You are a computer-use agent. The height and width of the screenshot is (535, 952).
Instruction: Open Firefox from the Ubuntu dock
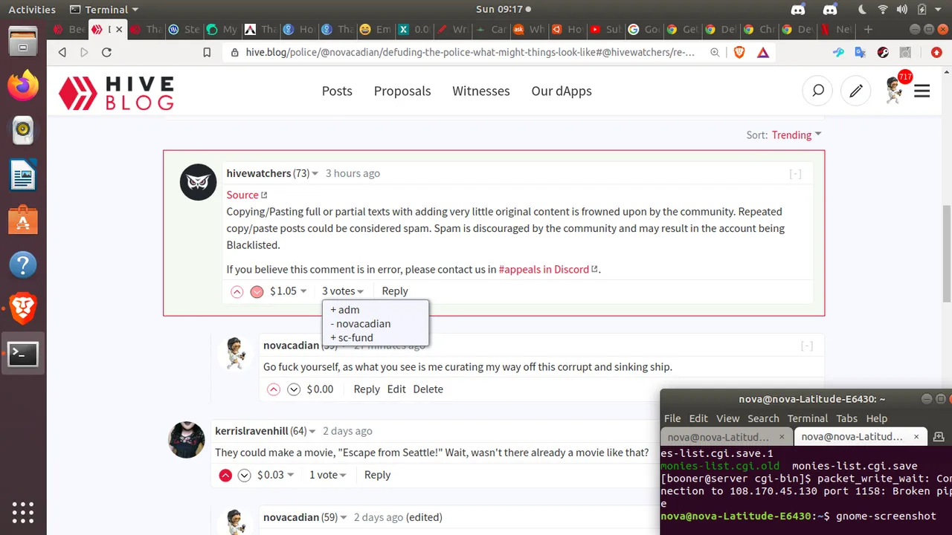tap(23, 87)
